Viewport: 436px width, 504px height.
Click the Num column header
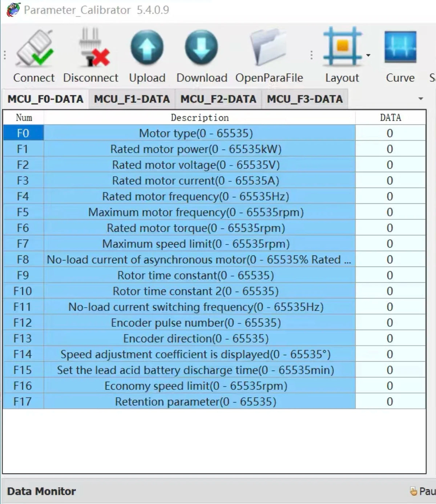coord(24,117)
